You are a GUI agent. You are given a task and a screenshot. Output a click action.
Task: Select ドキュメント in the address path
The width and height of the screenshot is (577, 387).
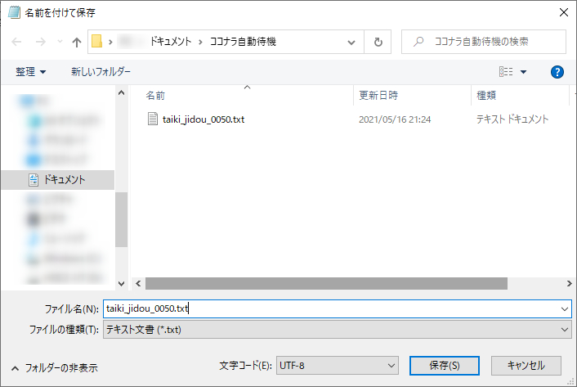point(171,42)
